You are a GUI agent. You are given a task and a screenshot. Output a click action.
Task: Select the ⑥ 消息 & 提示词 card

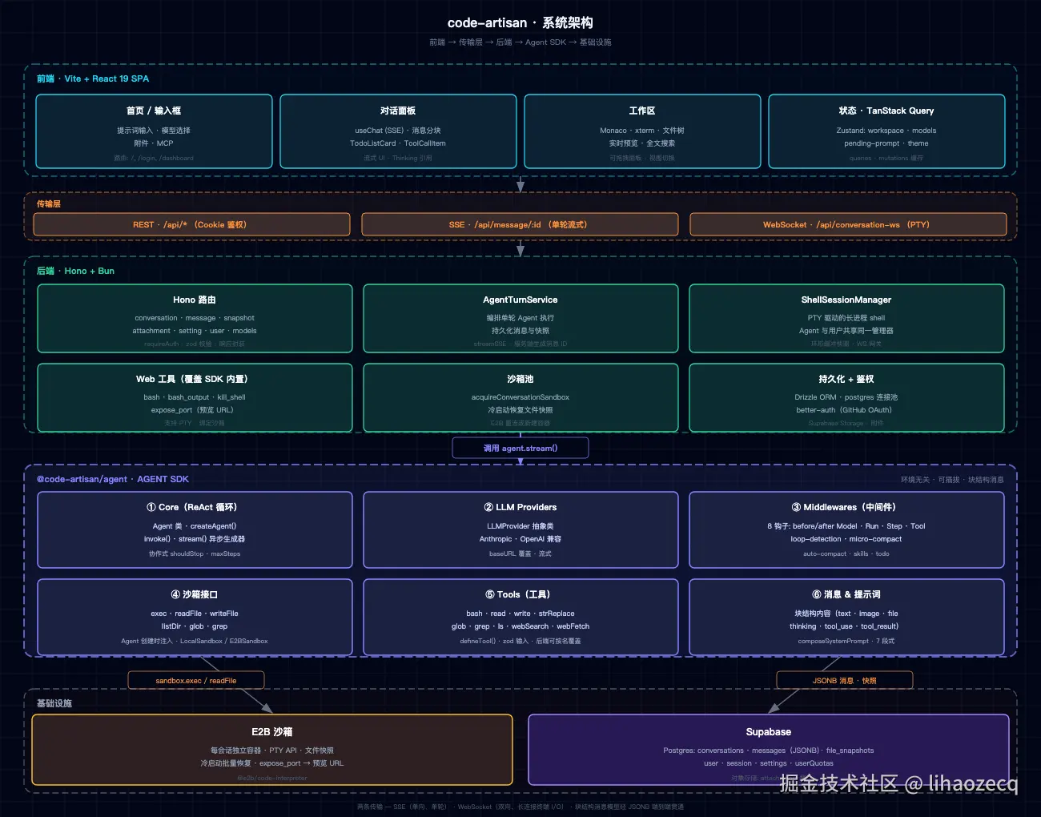846,617
